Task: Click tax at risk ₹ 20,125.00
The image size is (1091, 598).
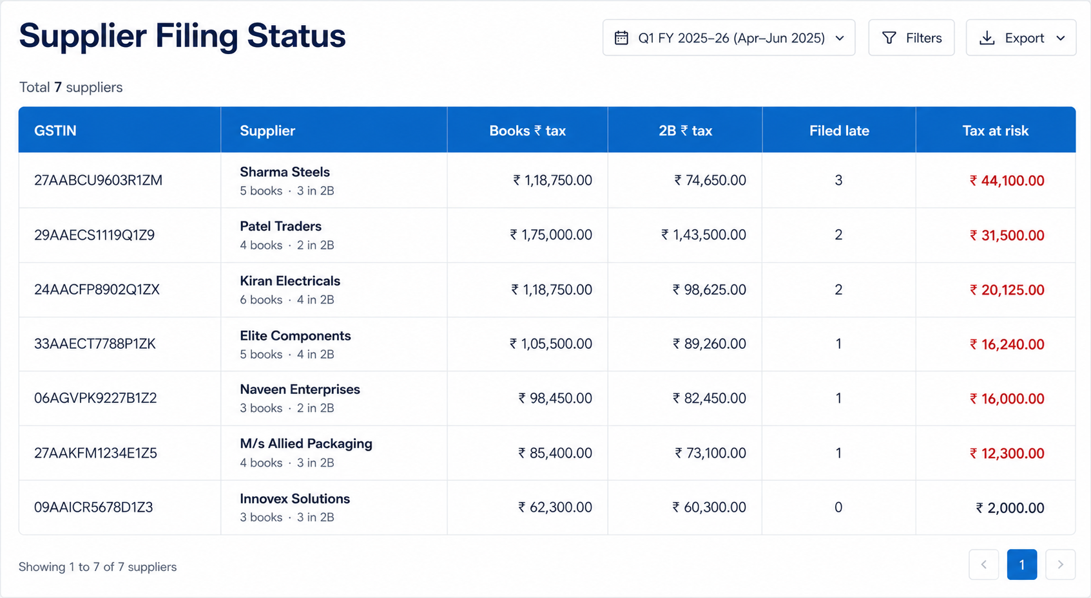Action: 1007,290
